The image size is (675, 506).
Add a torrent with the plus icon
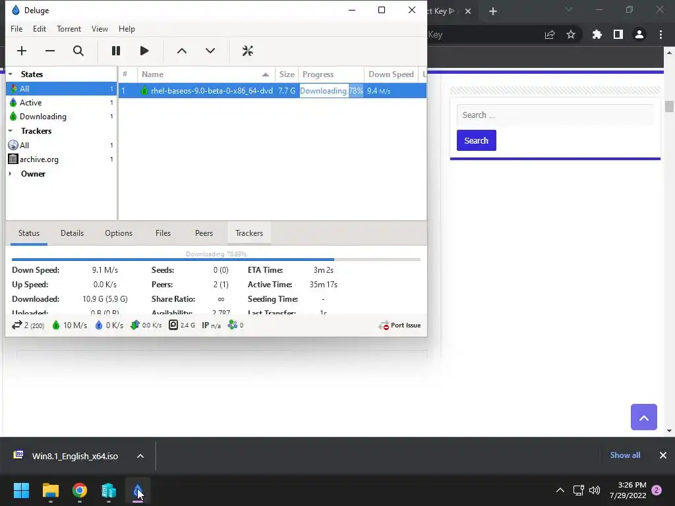[22, 51]
